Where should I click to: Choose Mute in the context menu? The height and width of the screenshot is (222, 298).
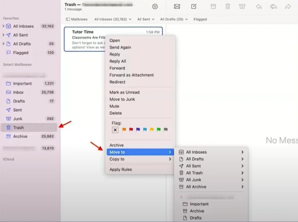coord(140,106)
